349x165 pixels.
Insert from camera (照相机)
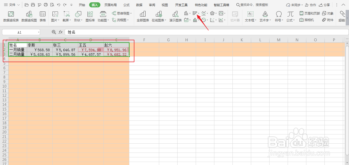point(307,20)
